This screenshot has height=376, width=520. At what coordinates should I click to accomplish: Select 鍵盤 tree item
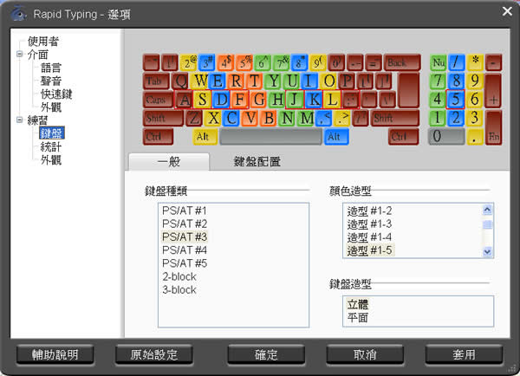(x=51, y=133)
